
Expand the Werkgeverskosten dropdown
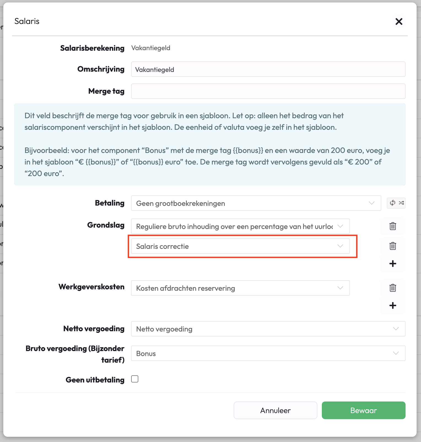click(240, 288)
